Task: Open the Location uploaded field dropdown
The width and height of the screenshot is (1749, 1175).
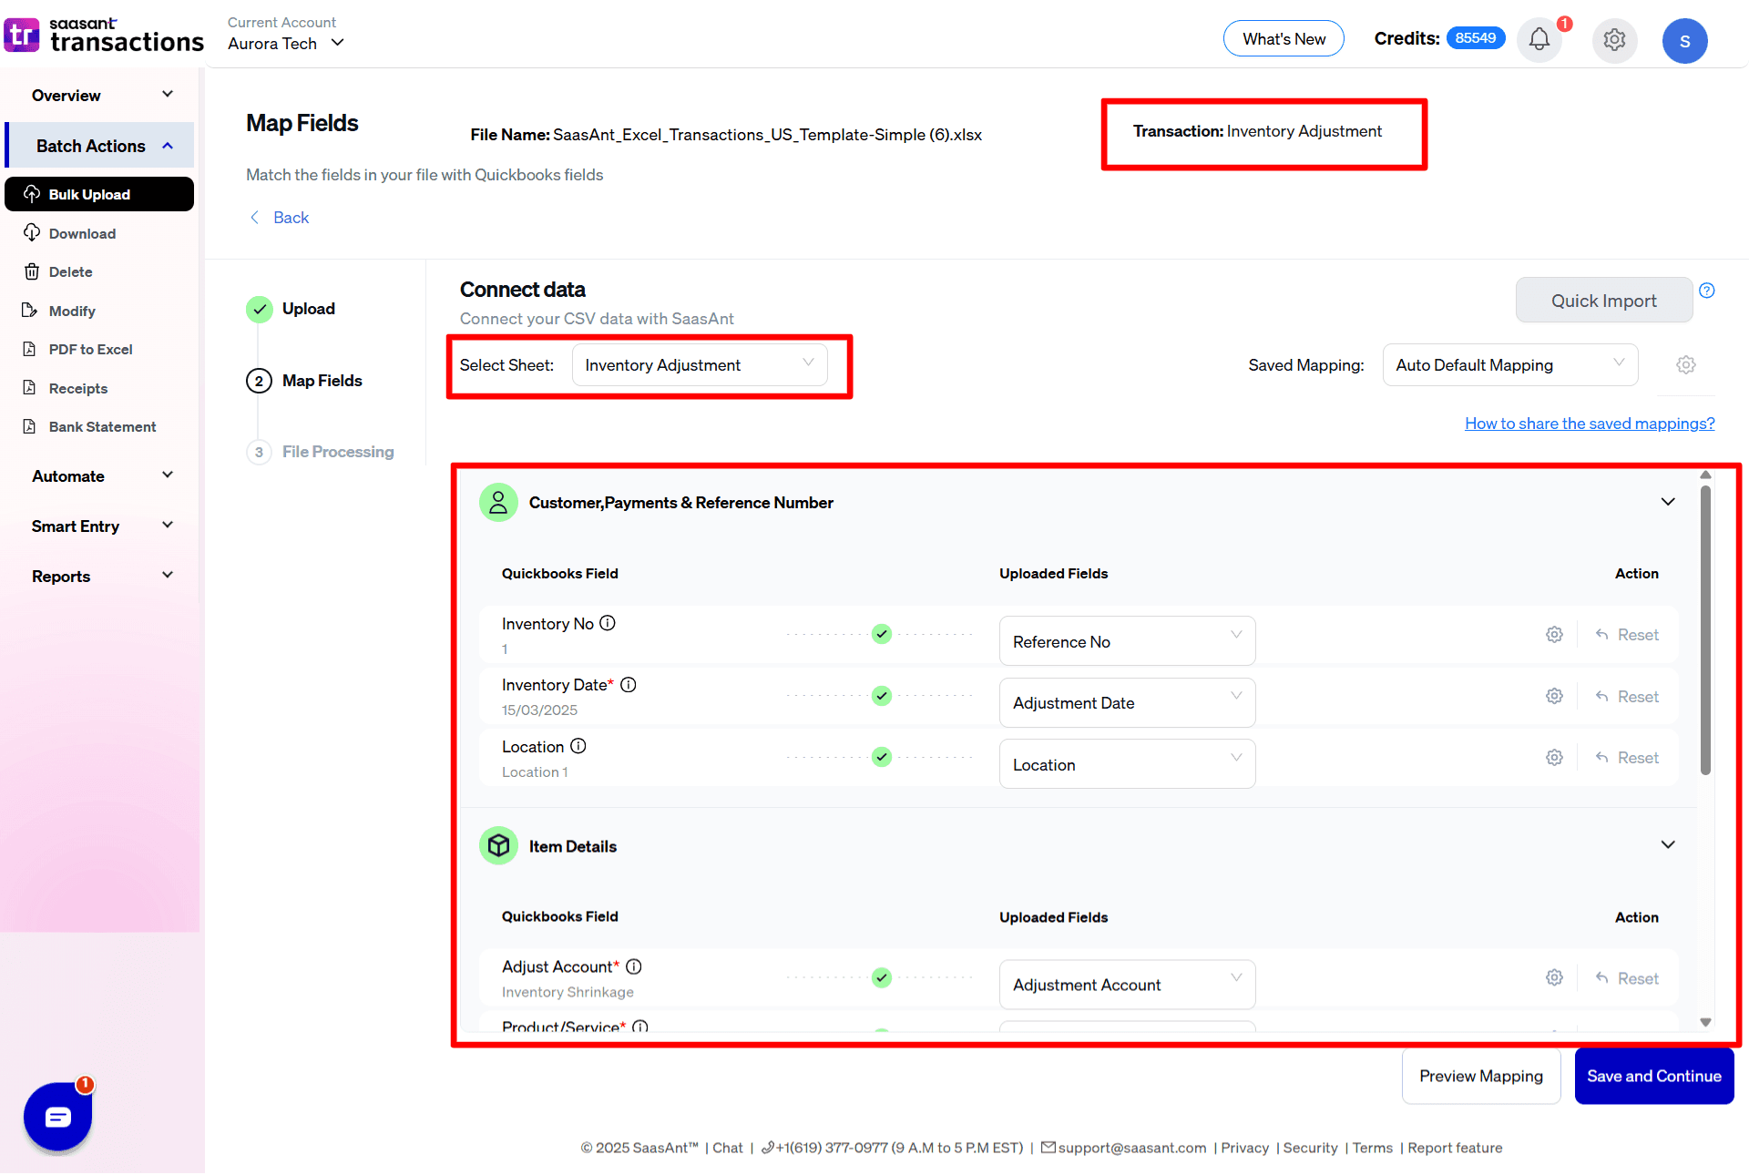Action: tap(1127, 764)
